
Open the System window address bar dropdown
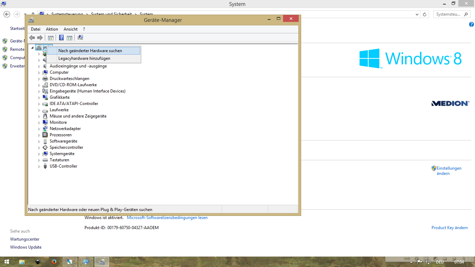pyautogui.click(x=417, y=14)
